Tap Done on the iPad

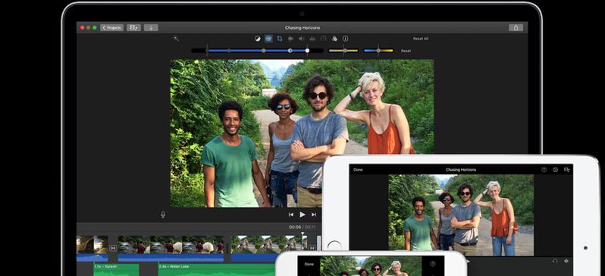358,170
